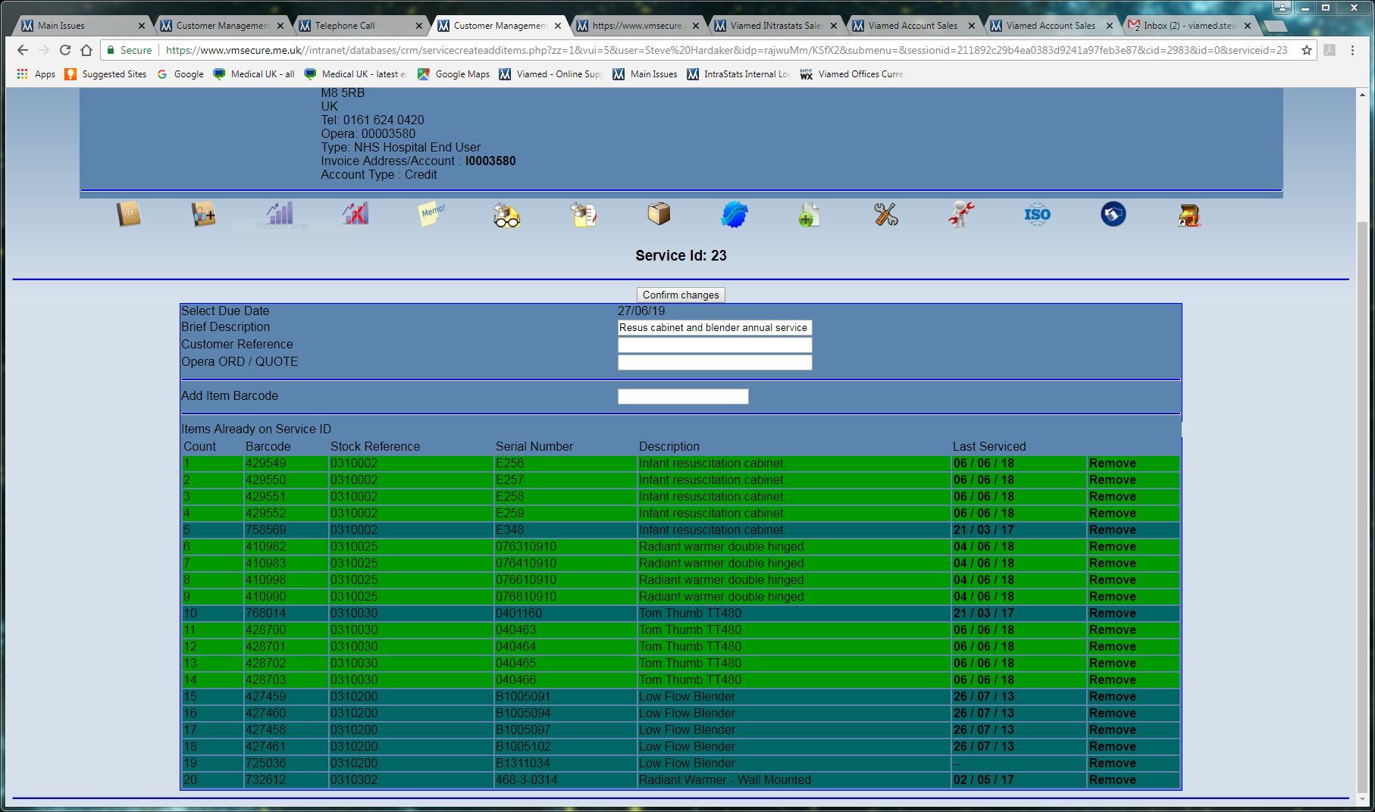
Task: Open the Inbox (2) Gmail tab
Action: click(1188, 26)
